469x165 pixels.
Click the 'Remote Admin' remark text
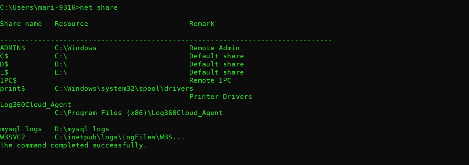coord(214,48)
